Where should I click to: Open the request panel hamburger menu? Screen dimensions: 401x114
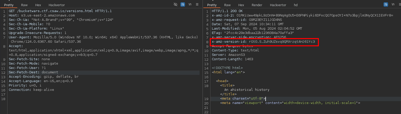197,5
